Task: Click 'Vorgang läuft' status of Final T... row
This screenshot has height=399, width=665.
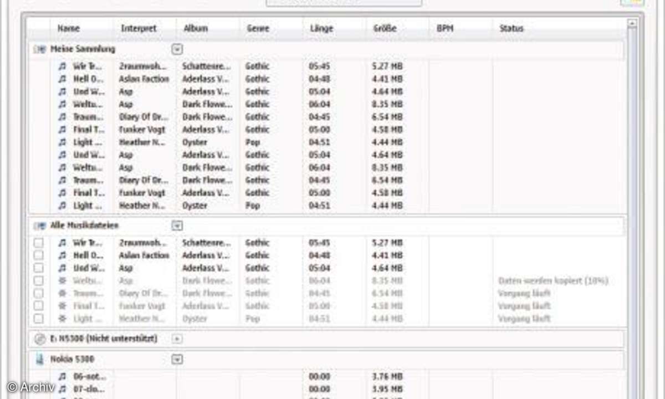Action: coord(524,306)
